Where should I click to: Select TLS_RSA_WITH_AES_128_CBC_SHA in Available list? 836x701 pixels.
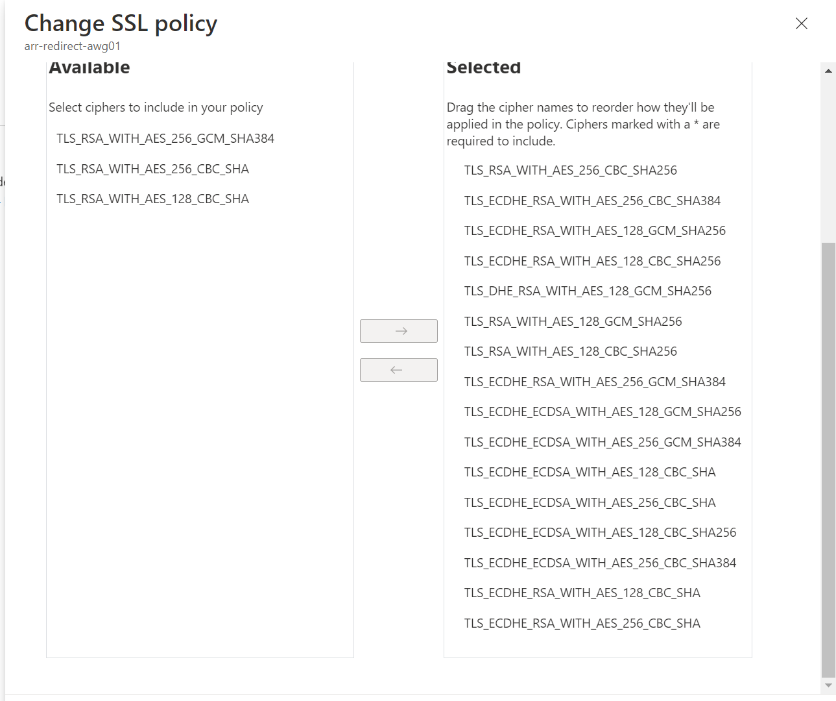153,199
